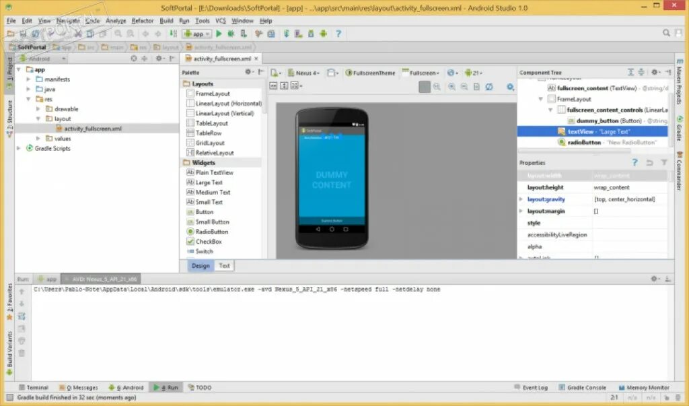
Task: Select RadioButton widget in Palette
Action: tap(208, 232)
